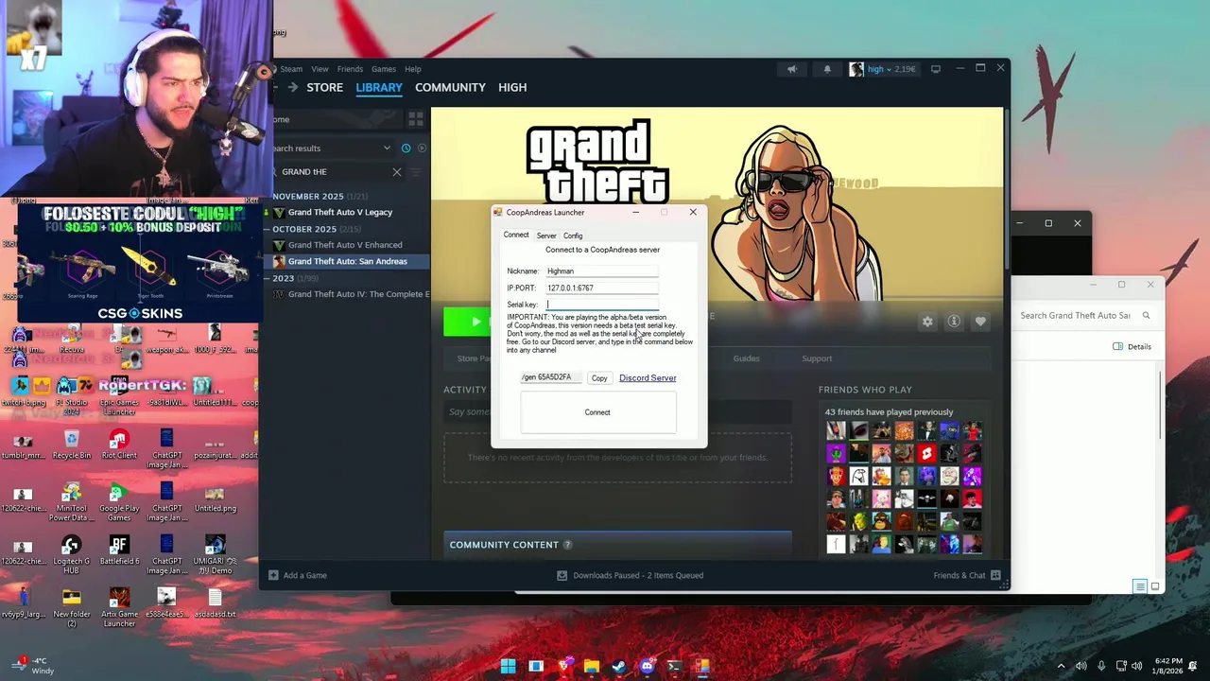This screenshot has width=1210, height=681.
Task: Focus the IP:PORT field
Action: (601, 288)
